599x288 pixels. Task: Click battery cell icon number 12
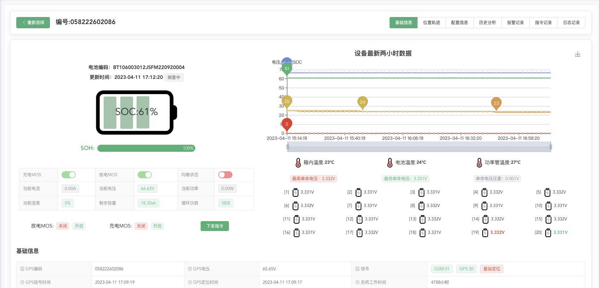pos(359,219)
